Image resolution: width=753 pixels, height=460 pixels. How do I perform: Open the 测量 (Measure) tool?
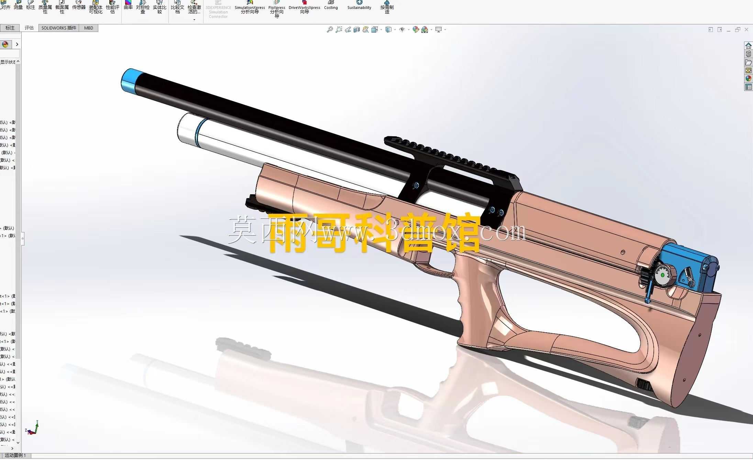click(x=18, y=5)
